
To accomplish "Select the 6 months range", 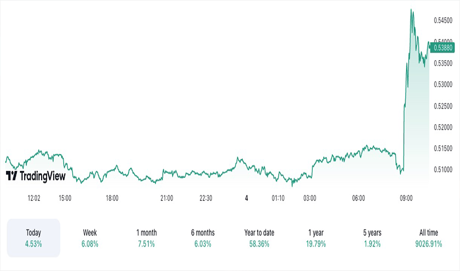I will (x=203, y=238).
